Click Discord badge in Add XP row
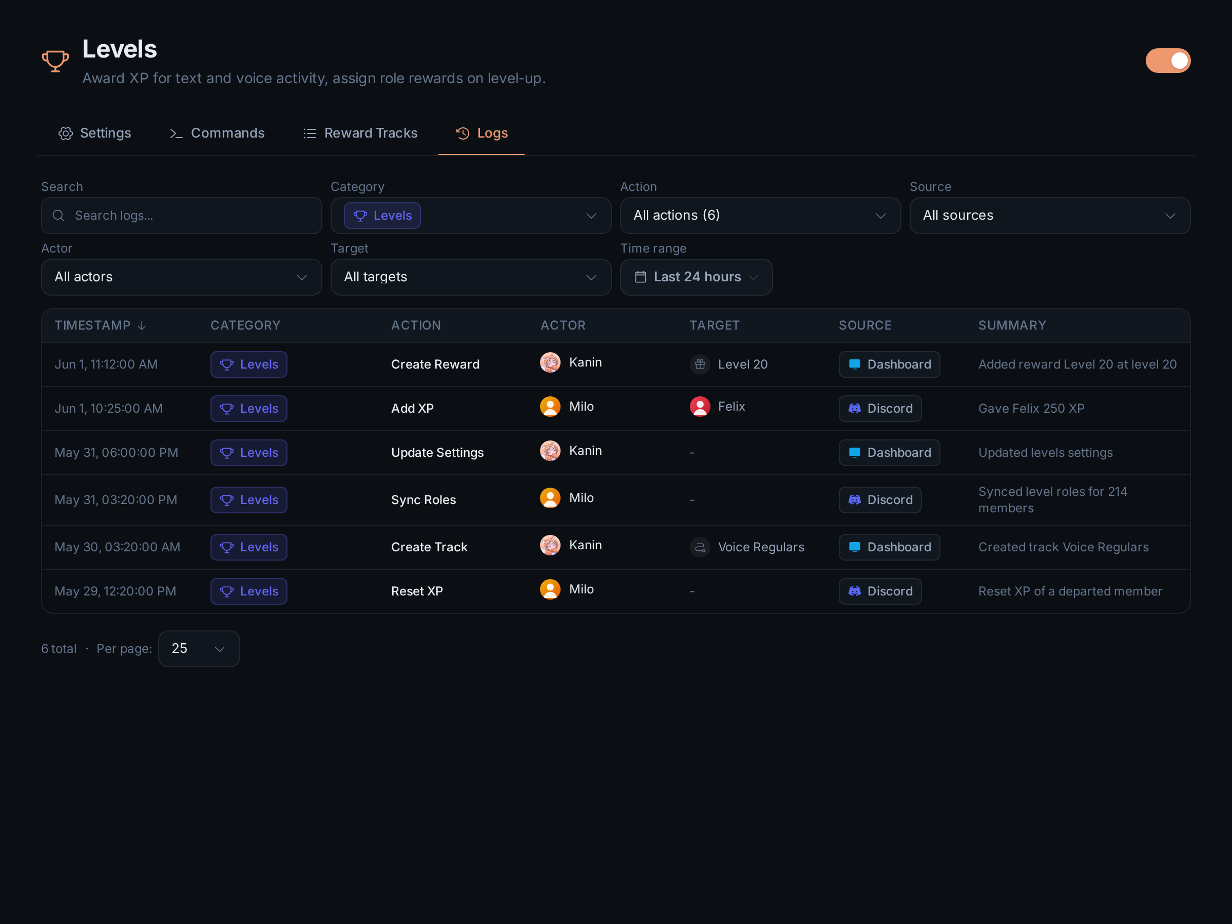The width and height of the screenshot is (1232, 924). coord(880,408)
